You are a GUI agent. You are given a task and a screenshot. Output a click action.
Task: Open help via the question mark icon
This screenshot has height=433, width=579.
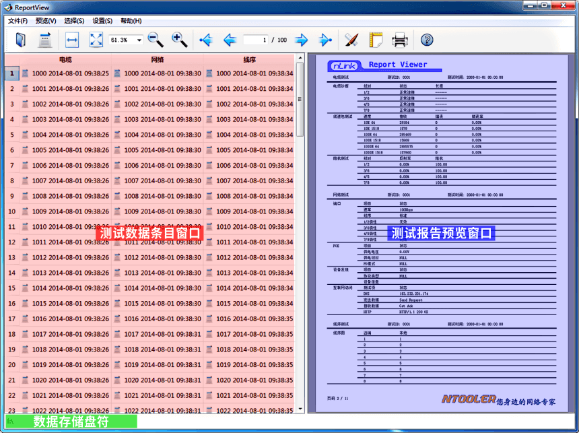pyautogui.click(x=427, y=40)
